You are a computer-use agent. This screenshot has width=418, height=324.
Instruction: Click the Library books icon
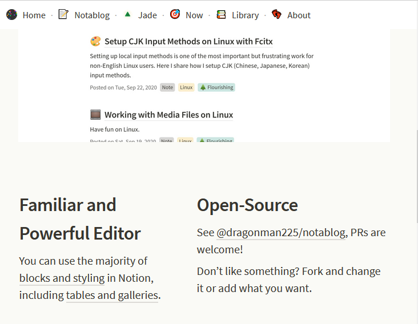(221, 15)
